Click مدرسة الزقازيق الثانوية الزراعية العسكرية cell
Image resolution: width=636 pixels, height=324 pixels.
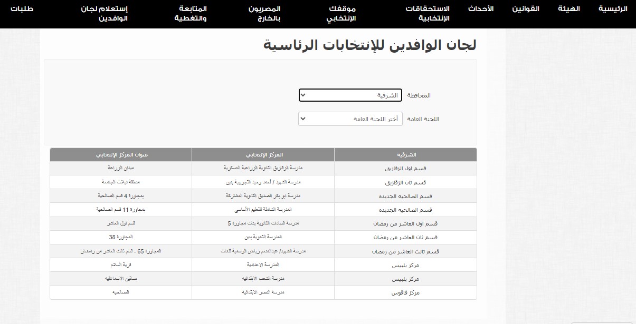263,168
